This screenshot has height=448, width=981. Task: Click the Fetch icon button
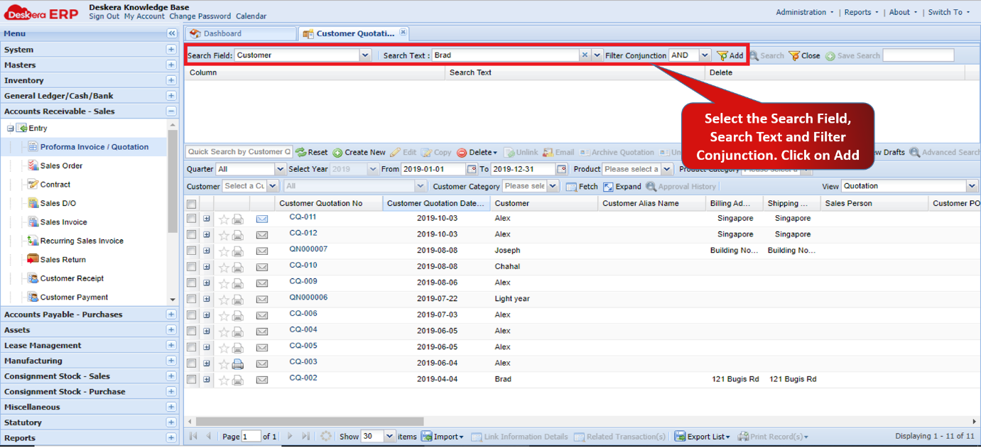point(582,186)
